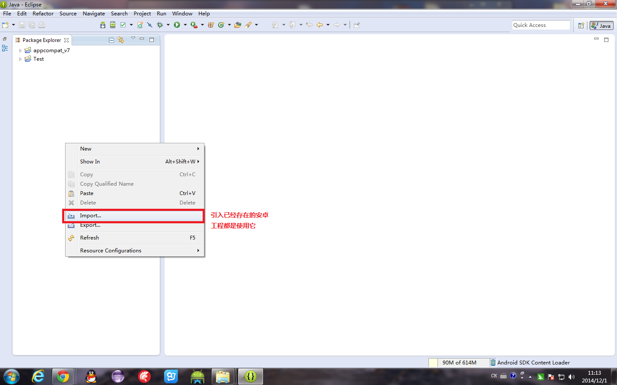Click the Package Explorer tab
The width and height of the screenshot is (617, 385).
(42, 40)
